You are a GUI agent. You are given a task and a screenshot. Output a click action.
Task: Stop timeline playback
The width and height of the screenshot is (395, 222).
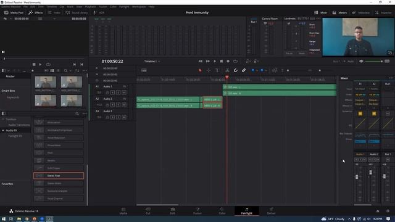click(221, 61)
